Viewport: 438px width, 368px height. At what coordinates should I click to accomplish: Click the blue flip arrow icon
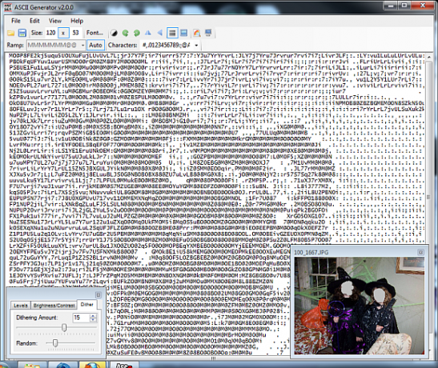160,33
